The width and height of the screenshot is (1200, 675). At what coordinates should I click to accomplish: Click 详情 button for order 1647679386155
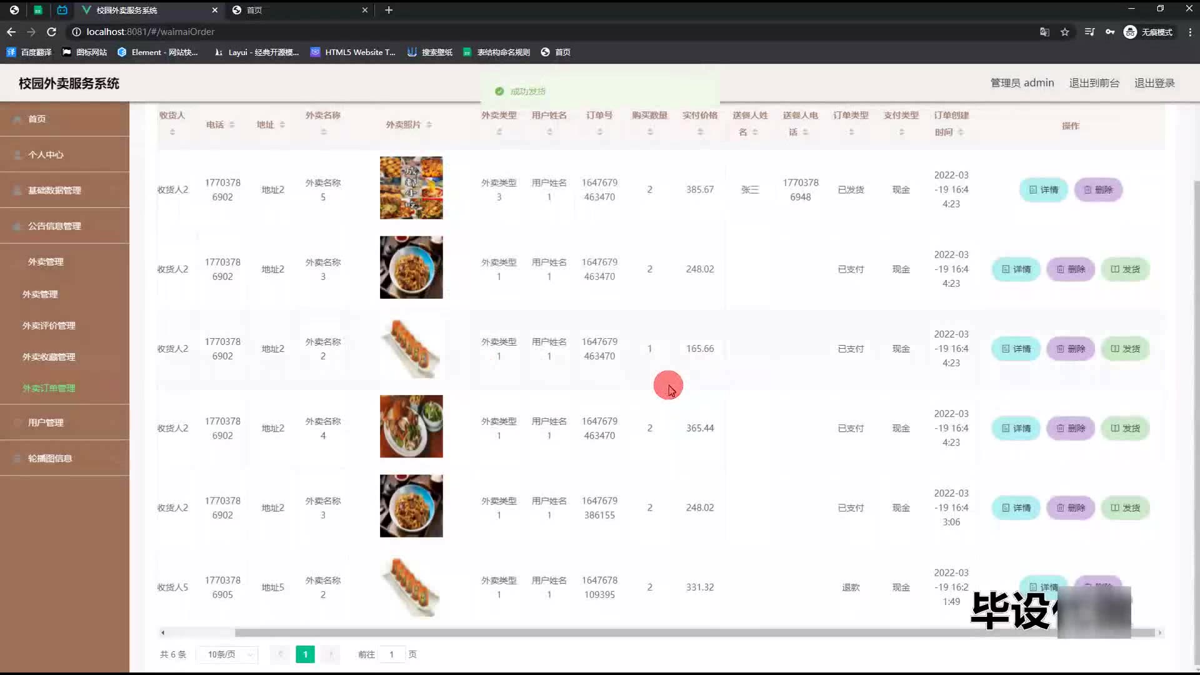(x=1016, y=507)
